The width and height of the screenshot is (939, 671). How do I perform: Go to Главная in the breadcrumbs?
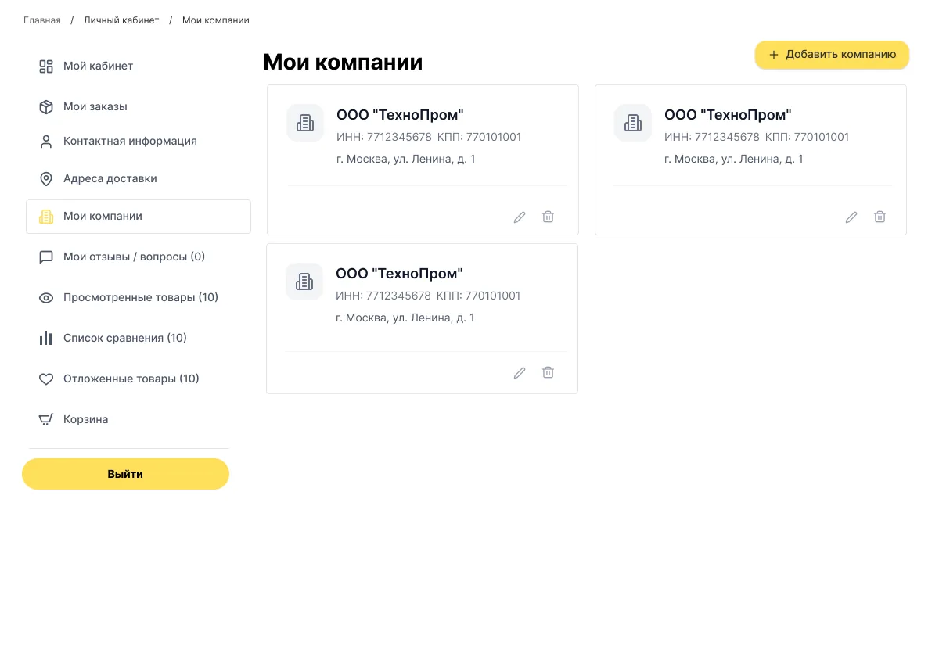[42, 20]
